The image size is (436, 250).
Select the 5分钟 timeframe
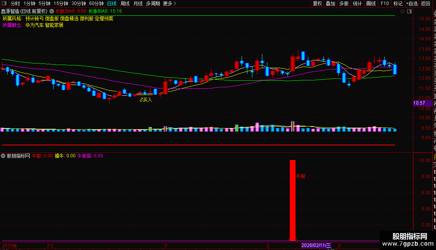pos(44,3)
